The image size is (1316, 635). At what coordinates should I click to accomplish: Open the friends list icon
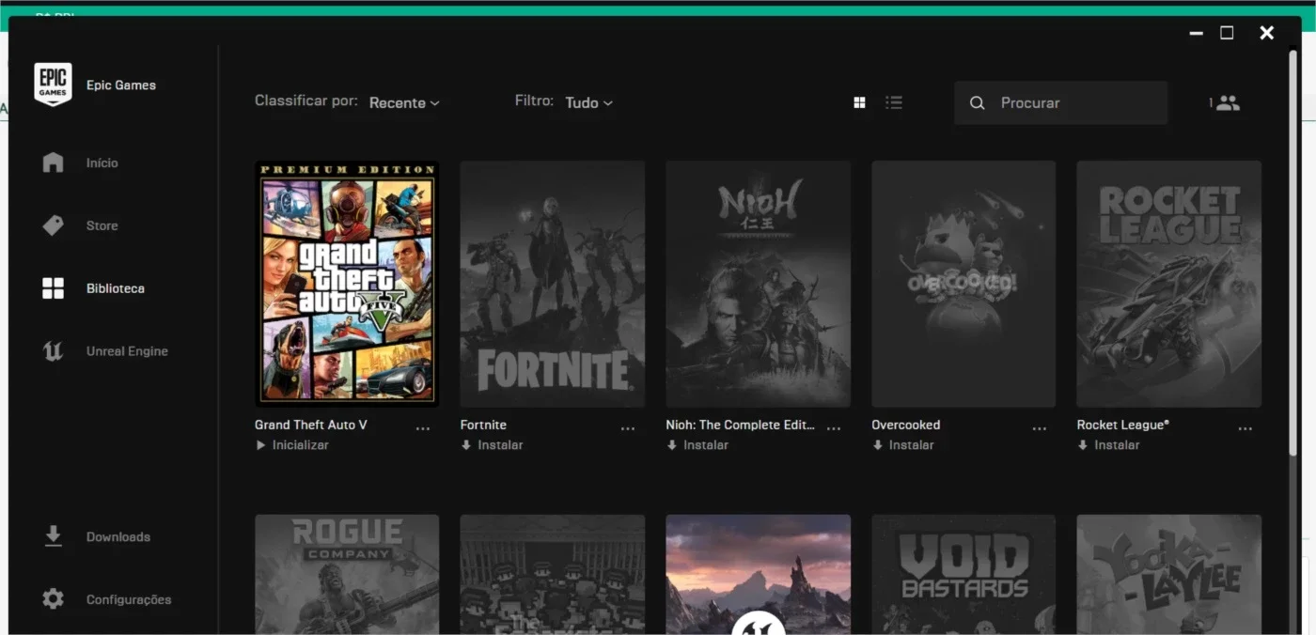(x=1228, y=103)
